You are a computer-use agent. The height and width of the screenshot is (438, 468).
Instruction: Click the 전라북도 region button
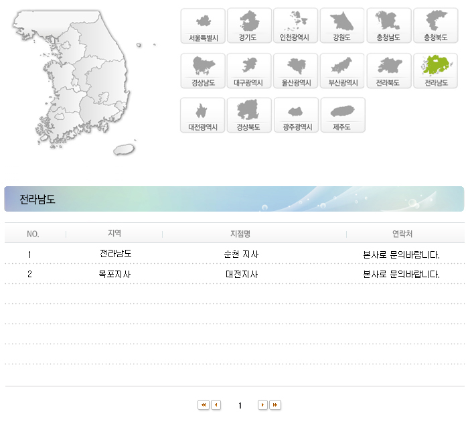(389, 71)
